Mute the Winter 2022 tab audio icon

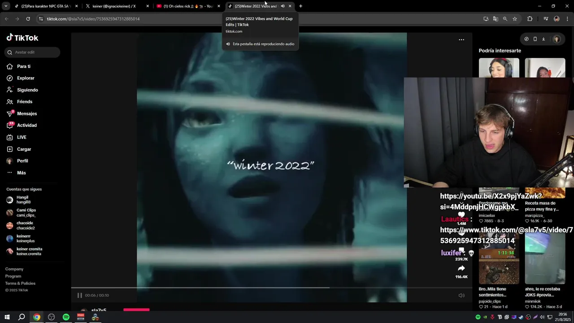click(x=283, y=6)
